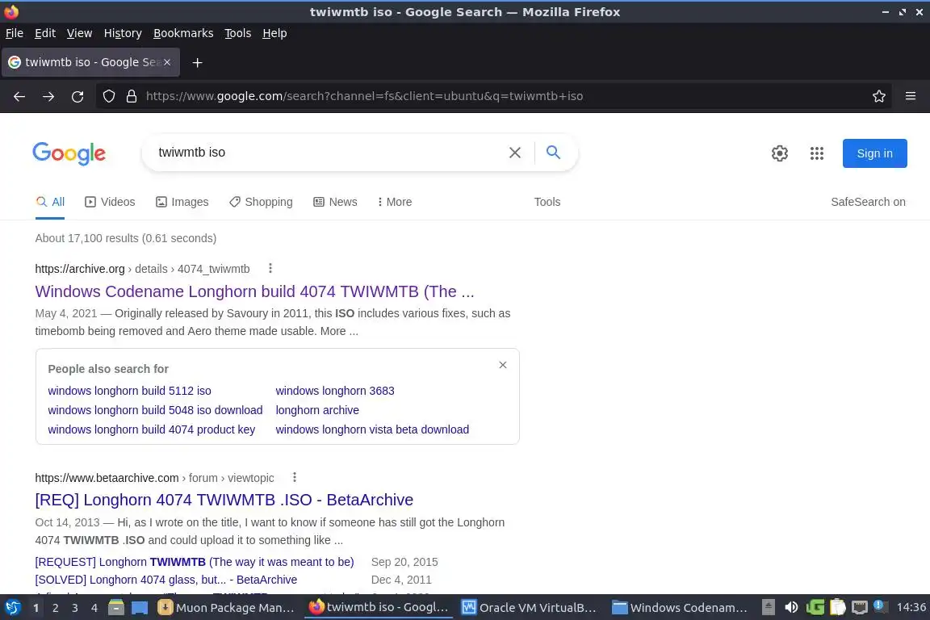Click the show desktop icon in taskbar
Viewport: 930px width, 620px height.
click(x=140, y=608)
